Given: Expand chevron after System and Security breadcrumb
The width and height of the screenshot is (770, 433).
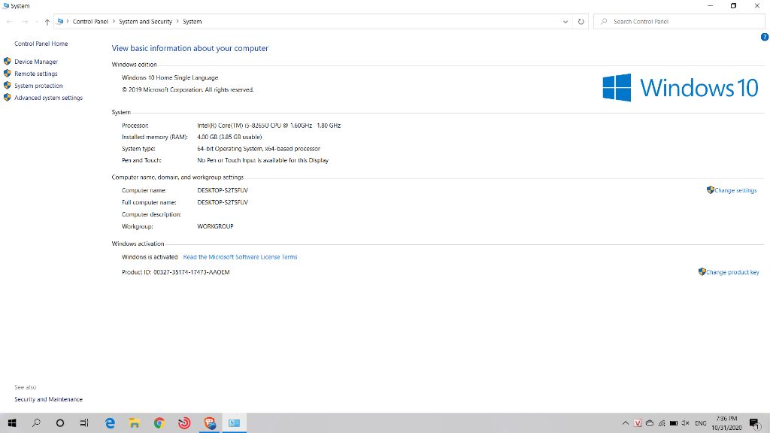Looking at the screenshot, I should point(177,22).
